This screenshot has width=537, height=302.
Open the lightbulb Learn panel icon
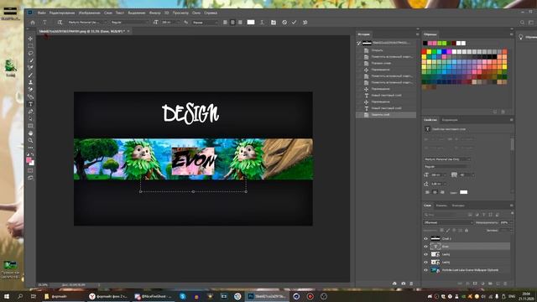[520, 37]
